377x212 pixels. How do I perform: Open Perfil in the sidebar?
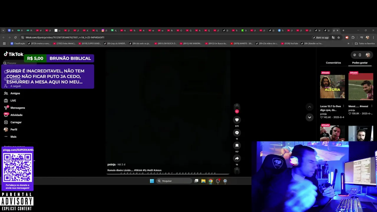tap(11, 130)
